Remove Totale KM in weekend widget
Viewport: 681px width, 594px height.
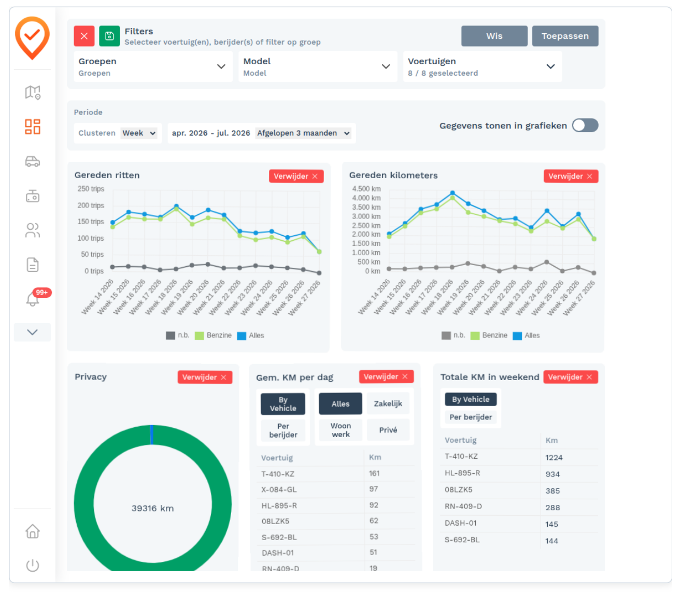point(571,377)
